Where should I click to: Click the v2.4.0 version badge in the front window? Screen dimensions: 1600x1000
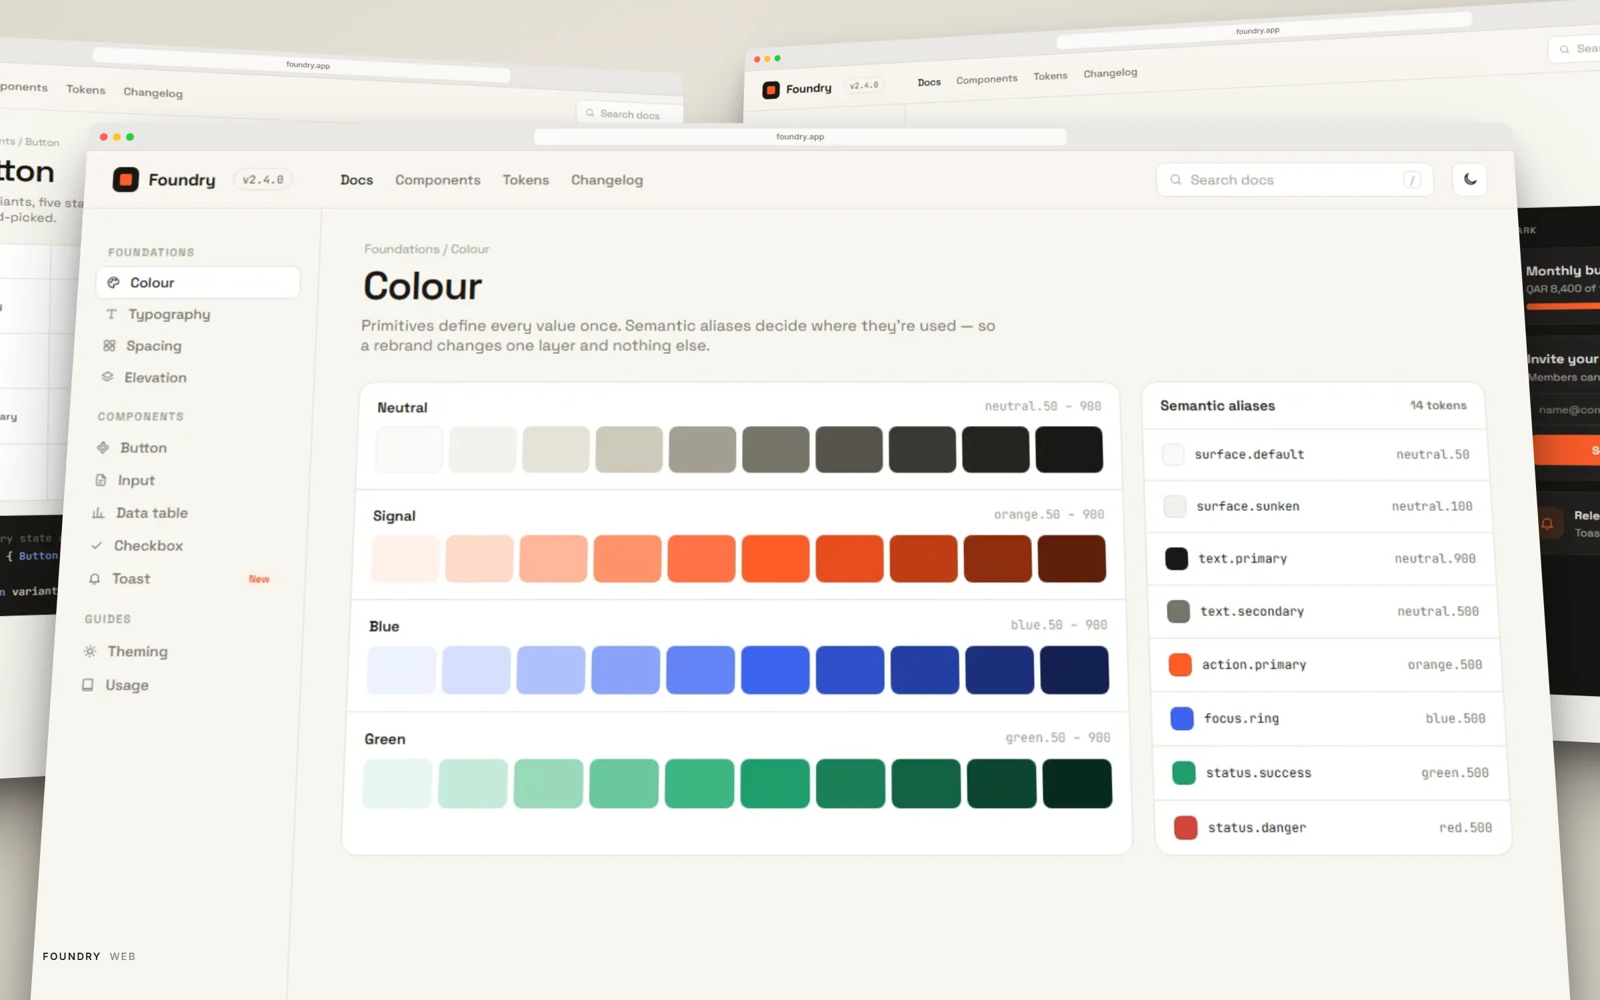(263, 180)
